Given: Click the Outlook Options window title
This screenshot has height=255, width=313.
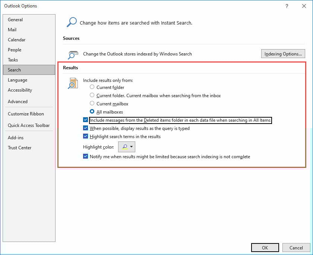Looking at the screenshot, I should (x=20, y=6).
